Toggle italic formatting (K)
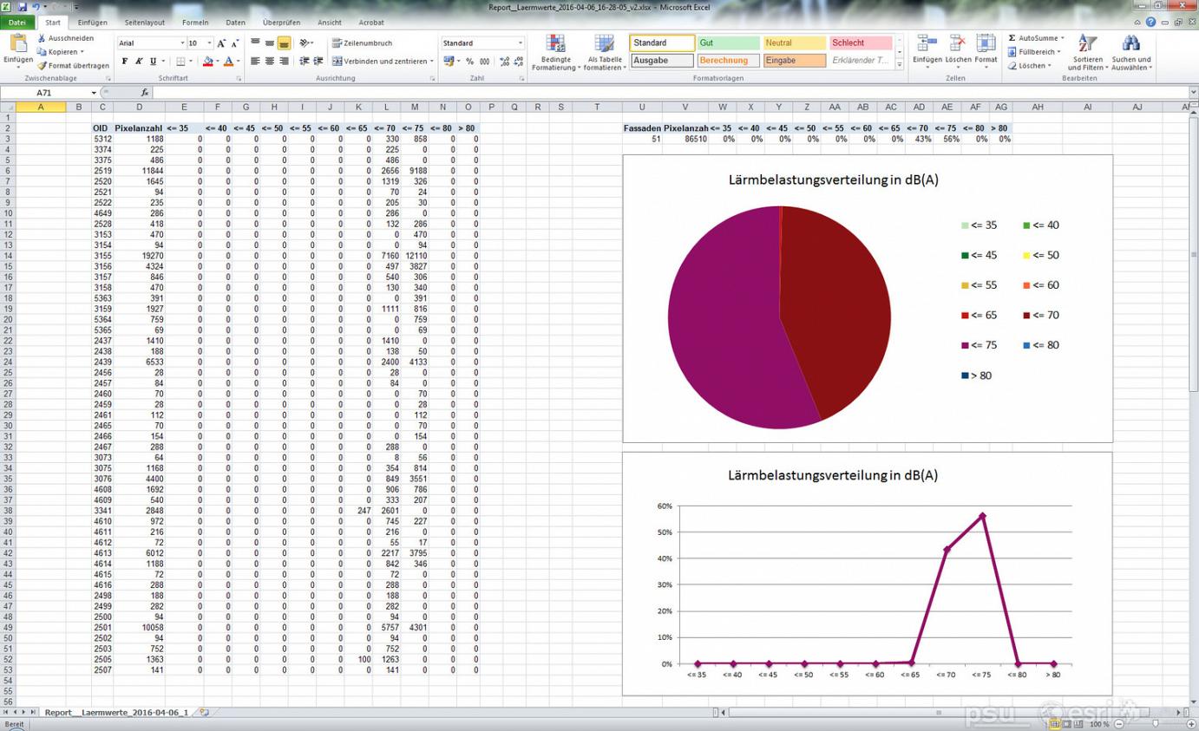The height and width of the screenshot is (731, 1199). (139, 62)
